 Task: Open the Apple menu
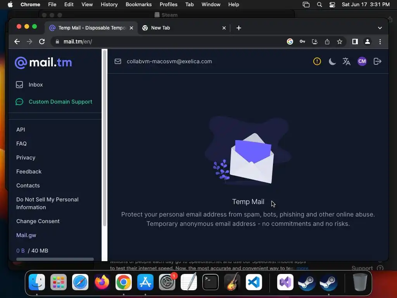10,5
